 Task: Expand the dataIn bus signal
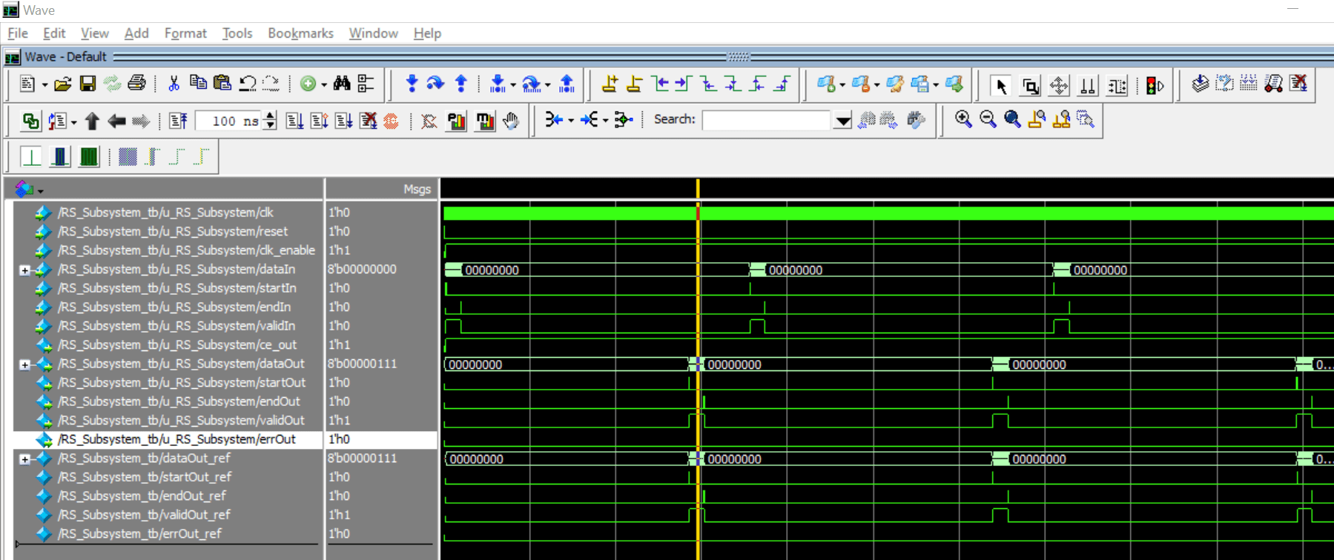point(24,270)
